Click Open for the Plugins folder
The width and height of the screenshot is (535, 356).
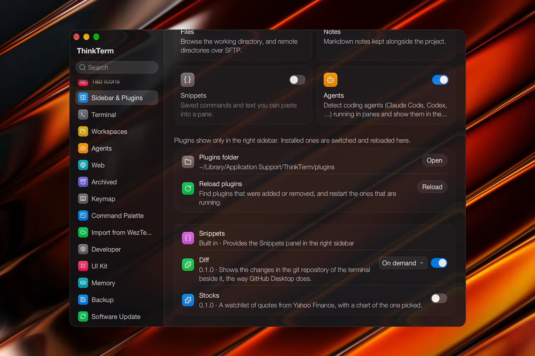(x=434, y=160)
